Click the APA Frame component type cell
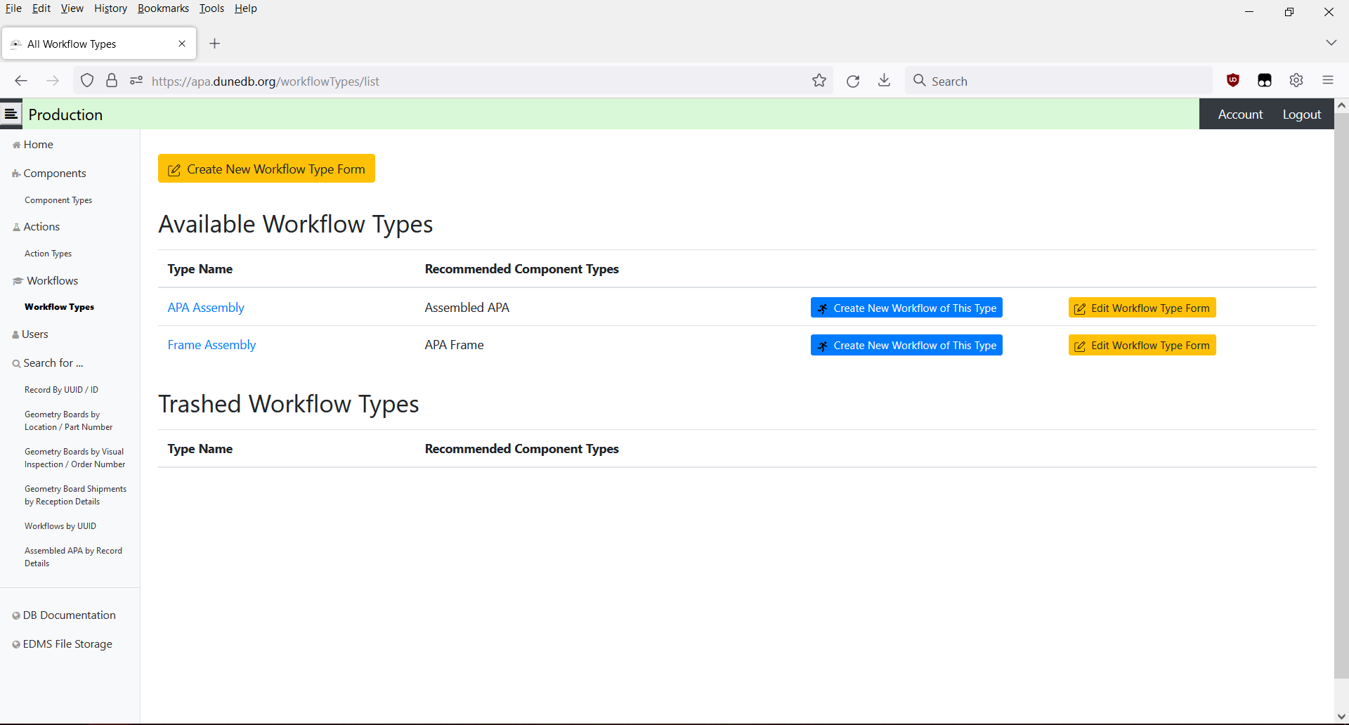This screenshot has height=725, width=1349. tap(454, 345)
